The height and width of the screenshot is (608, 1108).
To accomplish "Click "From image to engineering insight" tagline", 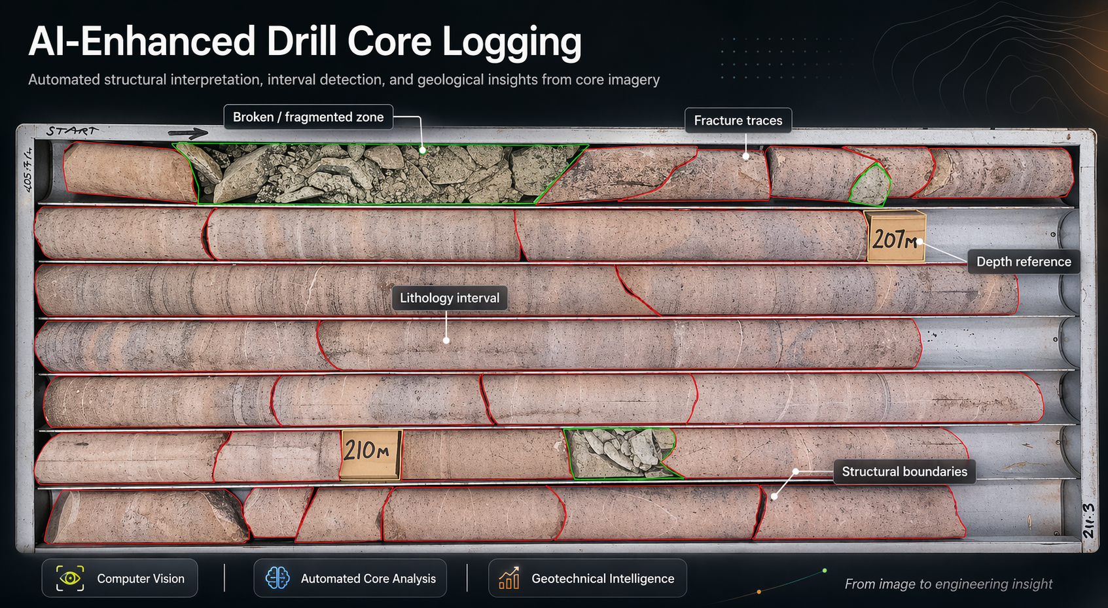I will (x=948, y=584).
